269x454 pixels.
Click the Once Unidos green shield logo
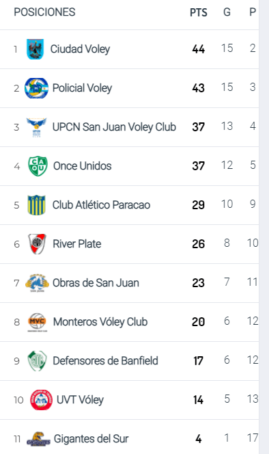(38, 166)
